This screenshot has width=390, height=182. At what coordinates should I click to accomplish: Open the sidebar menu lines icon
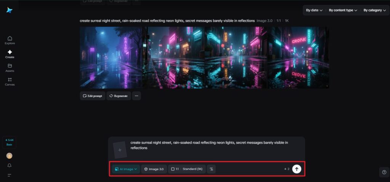[x=10, y=175]
